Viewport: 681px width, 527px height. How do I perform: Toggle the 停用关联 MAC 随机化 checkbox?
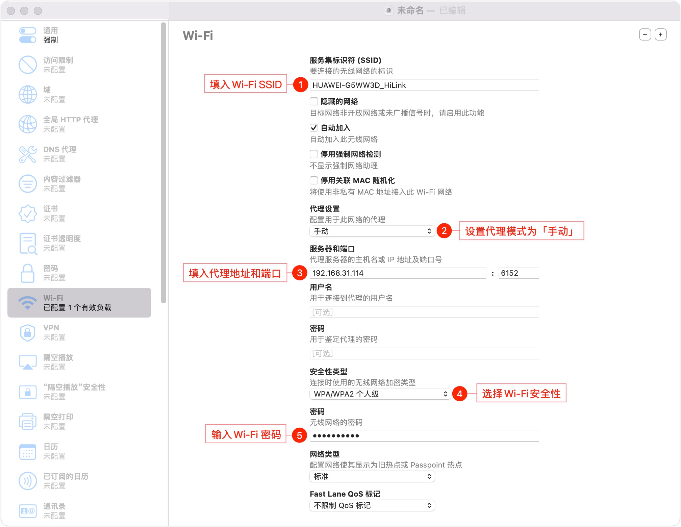point(314,180)
